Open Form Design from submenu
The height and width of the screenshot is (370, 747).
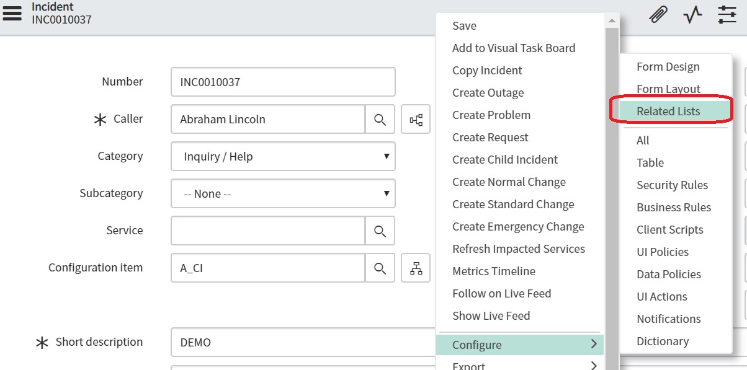pos(668,67)
